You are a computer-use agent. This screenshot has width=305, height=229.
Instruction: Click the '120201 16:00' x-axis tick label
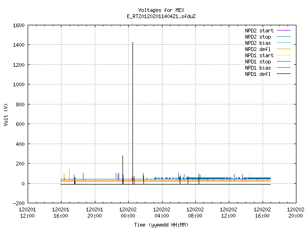pos(61,213)
